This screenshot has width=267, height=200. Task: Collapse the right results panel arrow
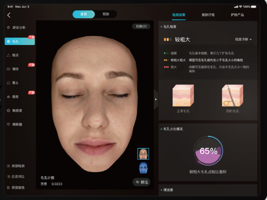(x=156, y=99)
